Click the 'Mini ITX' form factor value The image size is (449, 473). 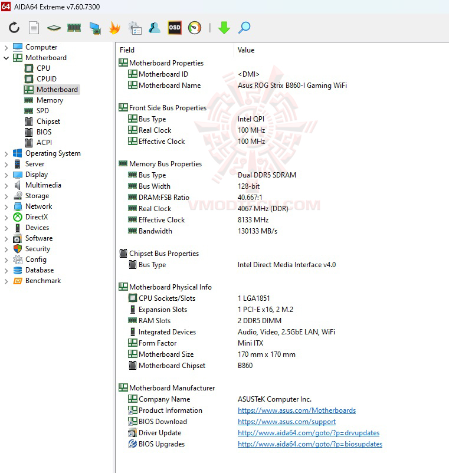tap(250, 343)
